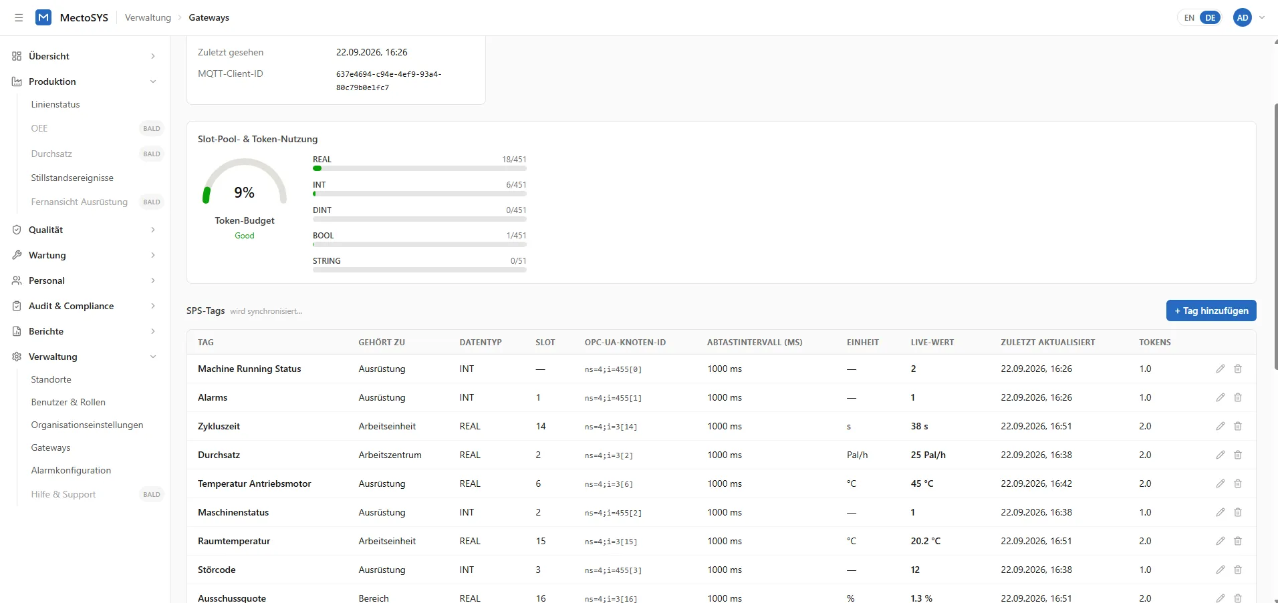Viewport: 1278px width, 603px height.
Task: Expand the Wartung menu section
Action: pyautogui.click(x=86, y=255)
